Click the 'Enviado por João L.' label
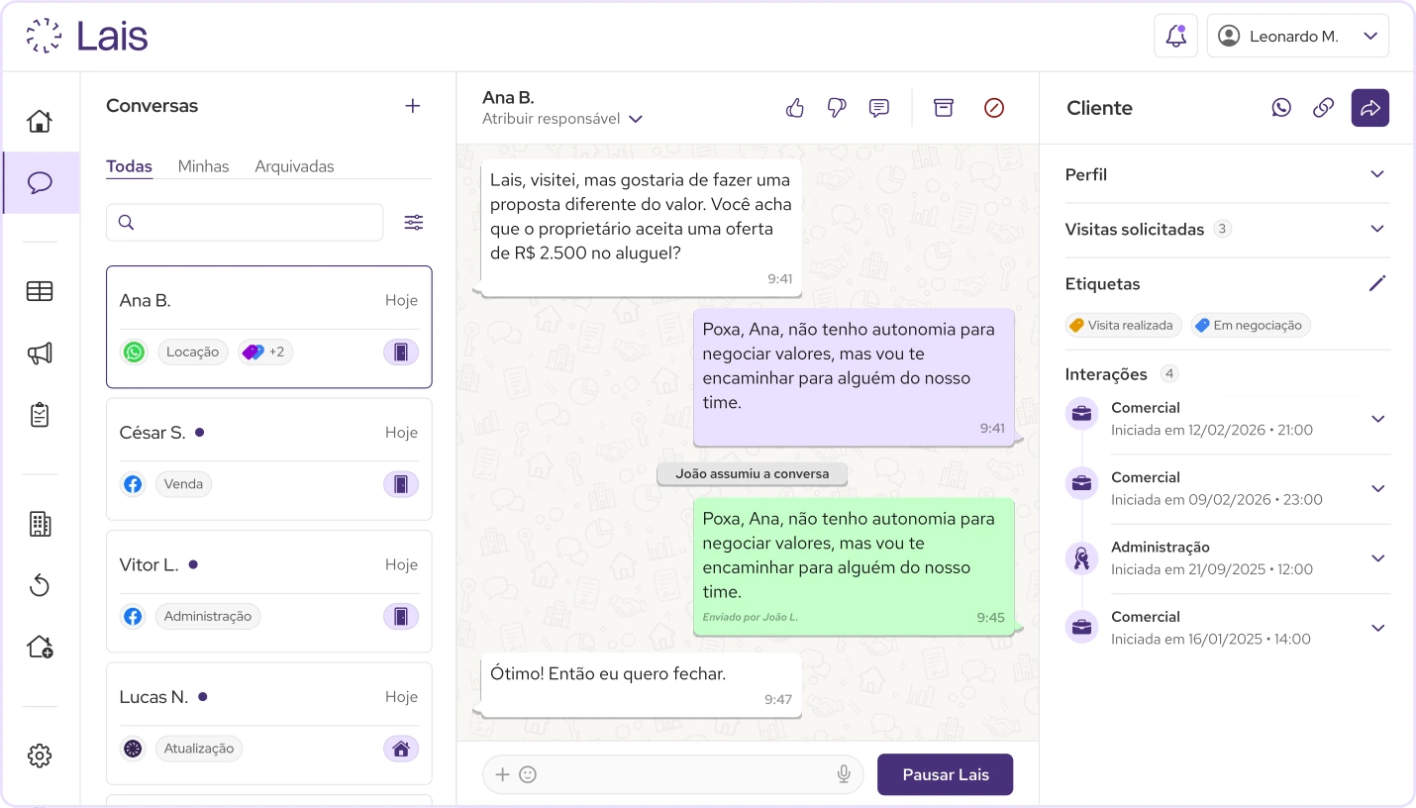 point(751,617)
